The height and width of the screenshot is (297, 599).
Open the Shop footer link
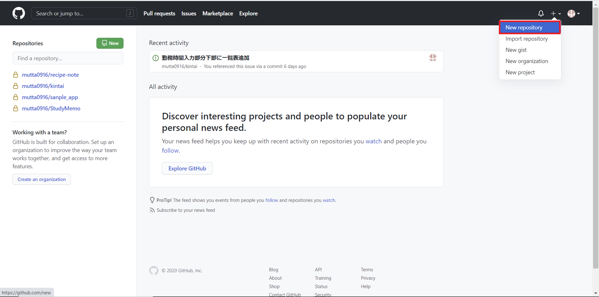pyautogui.click(x=274, y=286)
